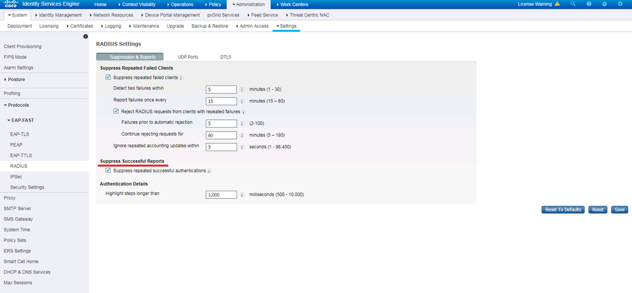
Task: Click info icon for Highlight steps longer than
Action: click(242, 195)
